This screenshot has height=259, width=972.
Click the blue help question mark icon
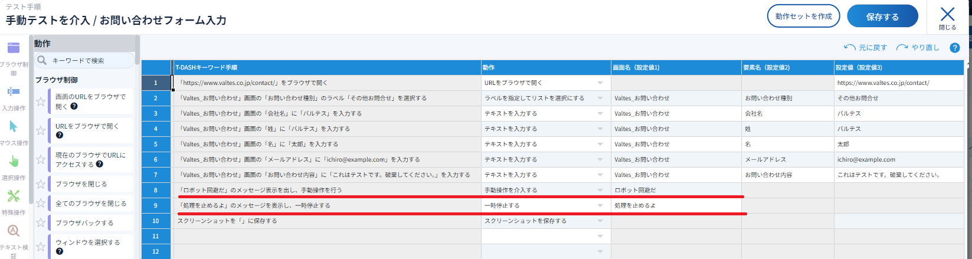click(x=954, y=48)
